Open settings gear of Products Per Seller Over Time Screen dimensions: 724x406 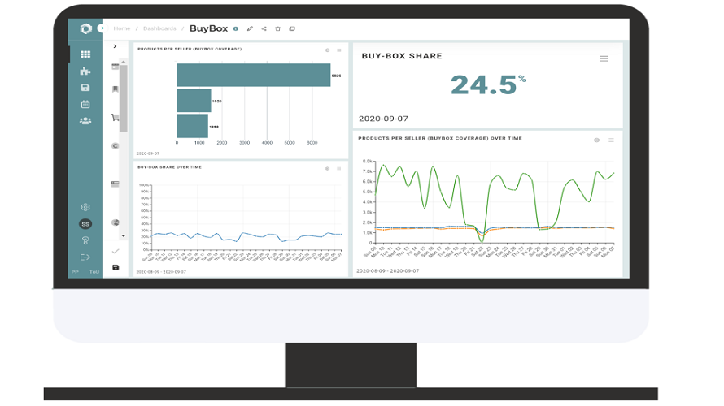click(x=596, y=140)
